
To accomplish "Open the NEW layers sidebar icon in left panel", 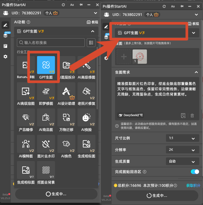I will click(6, 35).
